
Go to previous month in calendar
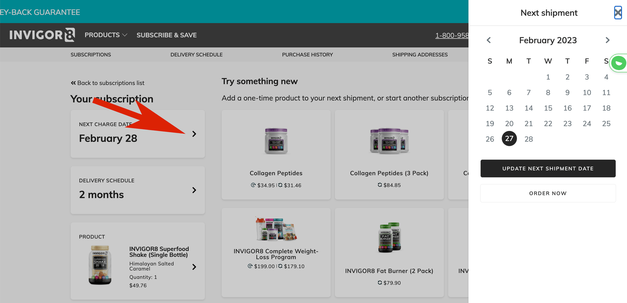point(489,40)
